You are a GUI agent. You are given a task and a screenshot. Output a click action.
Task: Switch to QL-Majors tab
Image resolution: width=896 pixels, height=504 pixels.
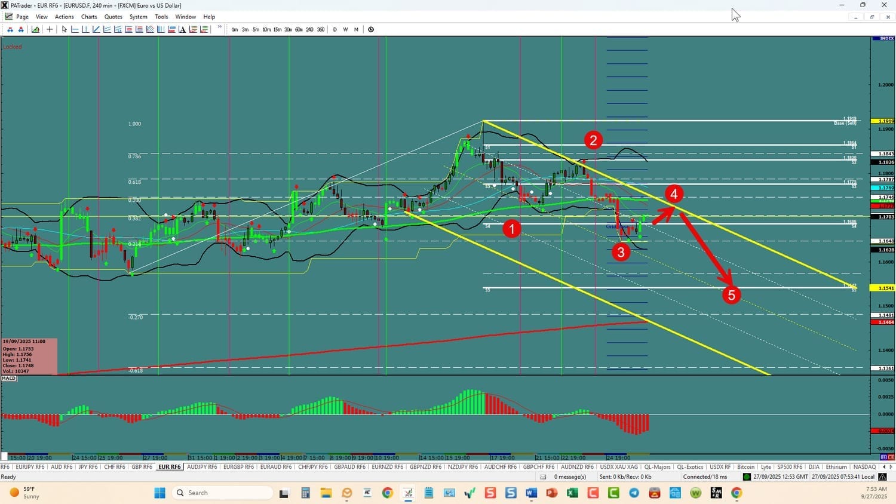pos(658,467)
